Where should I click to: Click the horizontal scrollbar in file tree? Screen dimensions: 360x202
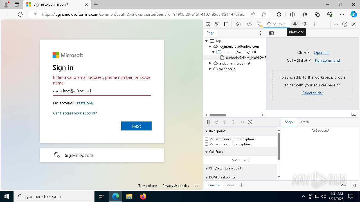(x=218, y=115)
